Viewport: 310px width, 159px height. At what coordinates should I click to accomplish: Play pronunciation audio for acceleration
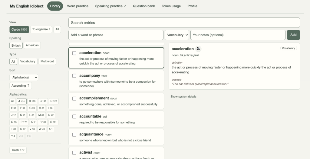coord(198,49)
